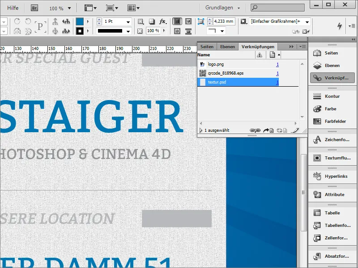Expand collapsed panel tabs with double-arrow
The width and height of the screenshot is (358, 268).
pyautogui.click(x=291, y=47)
